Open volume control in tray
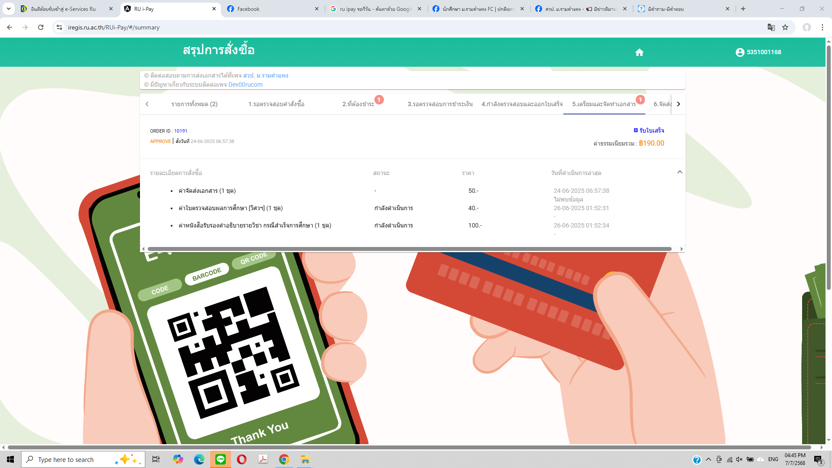832x468 pixels. (739, 459)
